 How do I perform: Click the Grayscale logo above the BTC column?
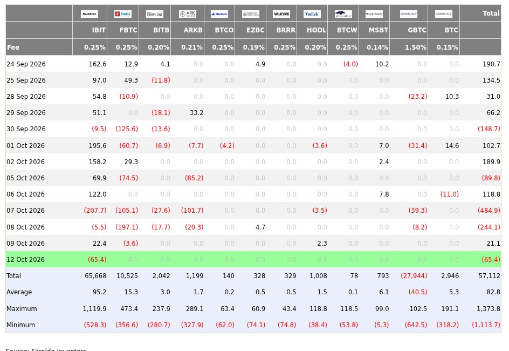444,14
